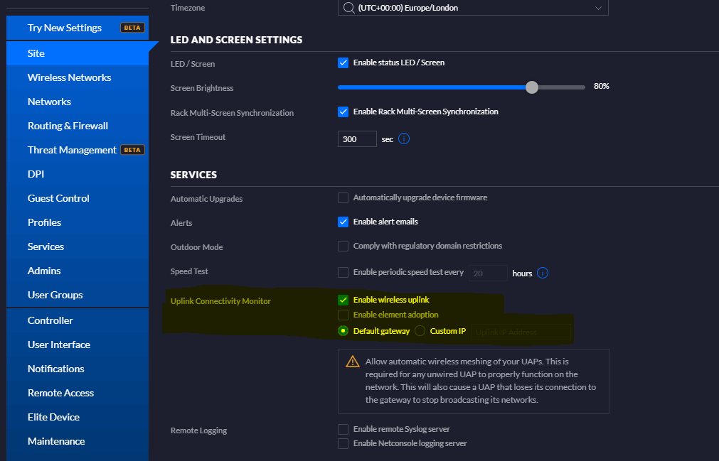Click the Screen Timeout info icon
Image resolution: width=719 pixels, height=461 pixels.
pyautogui.click(x=404, y=139)
